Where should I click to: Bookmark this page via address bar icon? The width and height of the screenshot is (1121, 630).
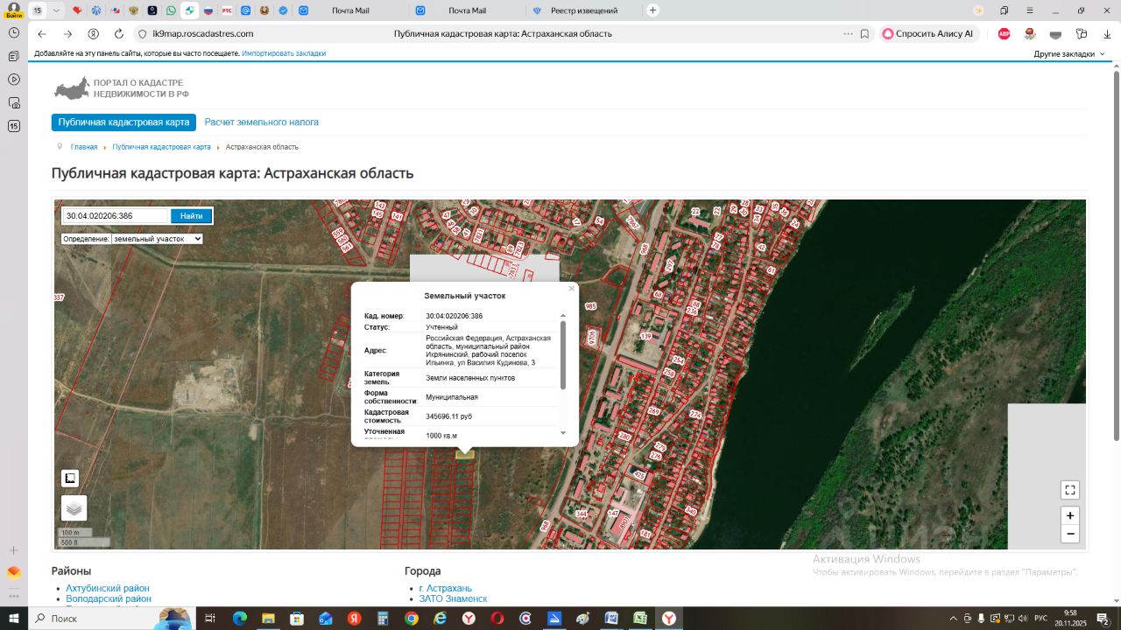pyautogui.click(x=864, y=34)
